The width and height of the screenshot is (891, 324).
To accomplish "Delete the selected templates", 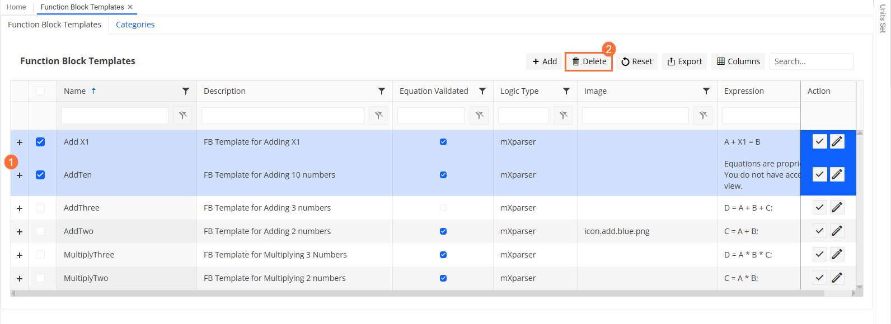I will tap(589, 61).
